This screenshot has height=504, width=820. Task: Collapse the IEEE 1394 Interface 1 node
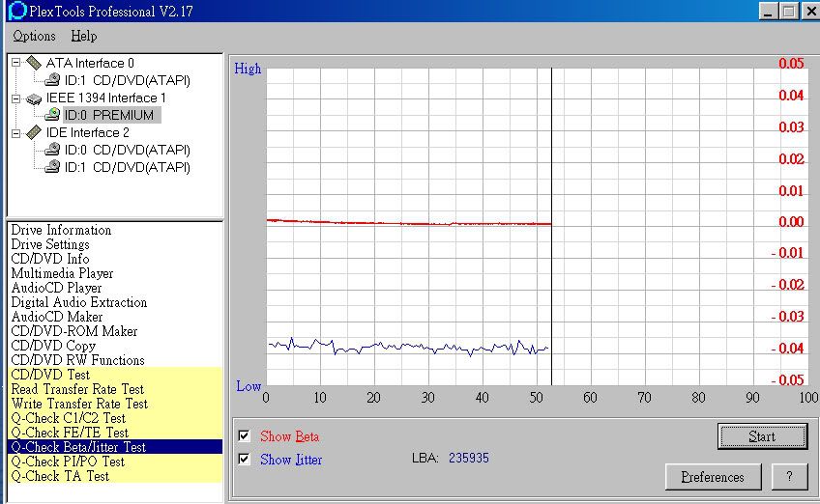16,98
